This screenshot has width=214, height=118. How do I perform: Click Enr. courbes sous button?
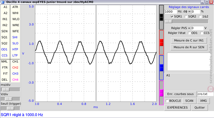180,94
